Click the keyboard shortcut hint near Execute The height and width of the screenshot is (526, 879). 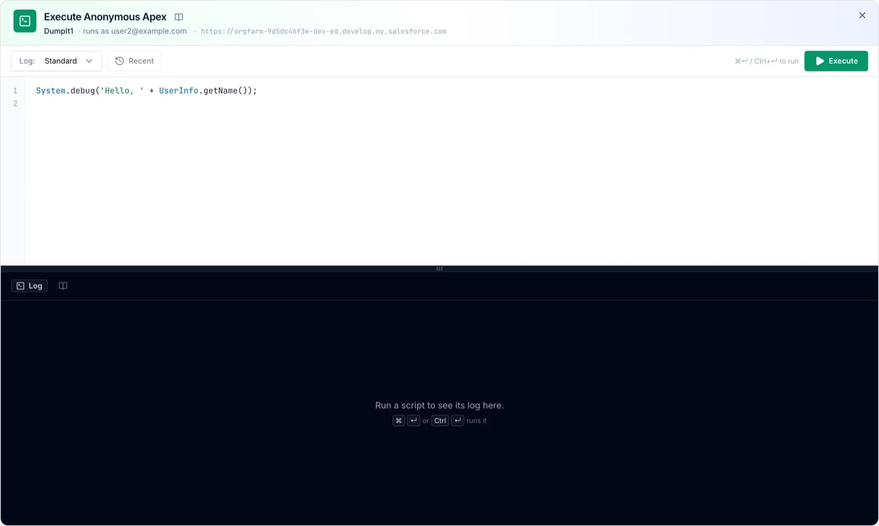(x=766, y=61)
